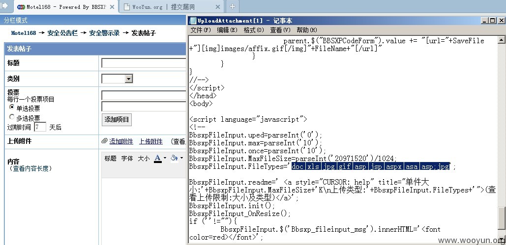Click the paperclip icon beside 添加附件
The height and width of the screenshot is (245, 506).
104,141
